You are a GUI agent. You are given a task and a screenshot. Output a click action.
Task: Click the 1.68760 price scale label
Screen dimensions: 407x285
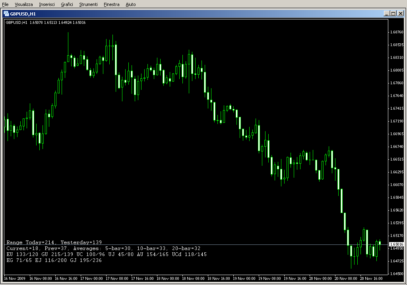[x=397, y=32]
